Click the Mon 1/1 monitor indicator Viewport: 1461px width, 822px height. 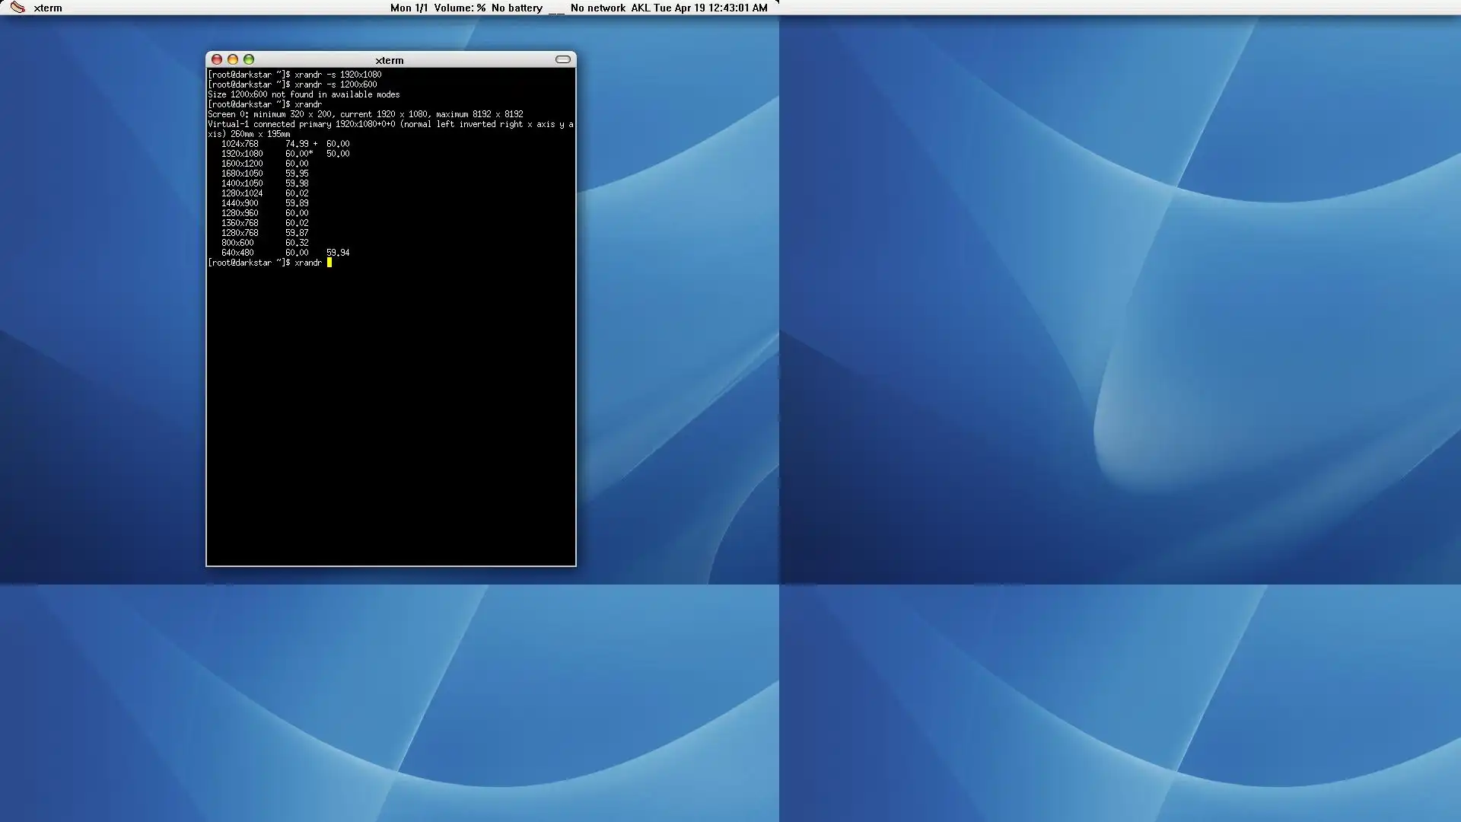pos(409,8)
